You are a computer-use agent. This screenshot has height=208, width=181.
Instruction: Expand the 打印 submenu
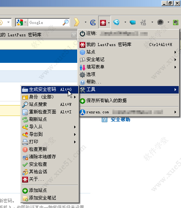pos(50,142)
